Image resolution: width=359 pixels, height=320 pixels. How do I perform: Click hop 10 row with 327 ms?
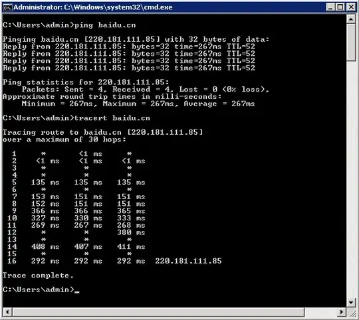[76, 218]
